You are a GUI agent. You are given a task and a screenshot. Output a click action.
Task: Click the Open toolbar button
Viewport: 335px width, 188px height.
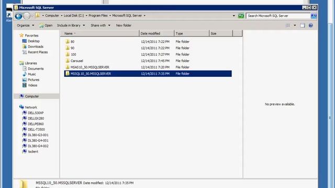pos(46,26)
